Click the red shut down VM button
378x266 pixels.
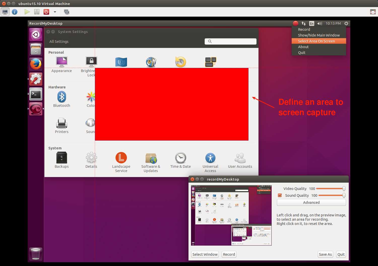(46, 12)
